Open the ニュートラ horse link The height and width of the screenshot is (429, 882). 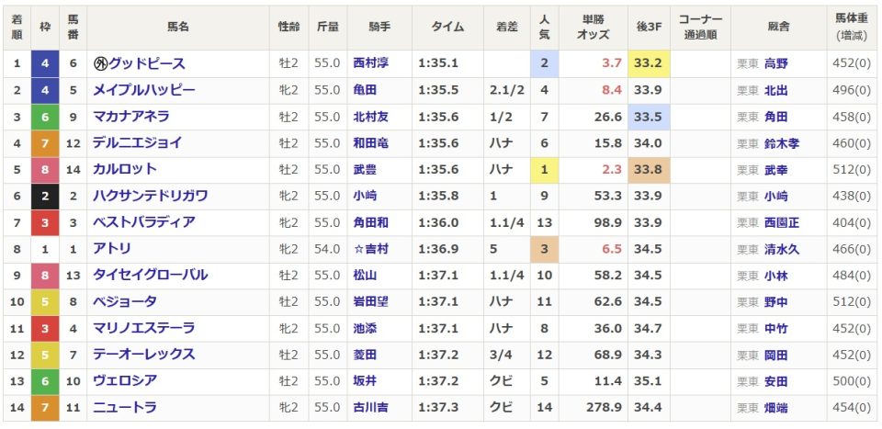tap(124, 408)
